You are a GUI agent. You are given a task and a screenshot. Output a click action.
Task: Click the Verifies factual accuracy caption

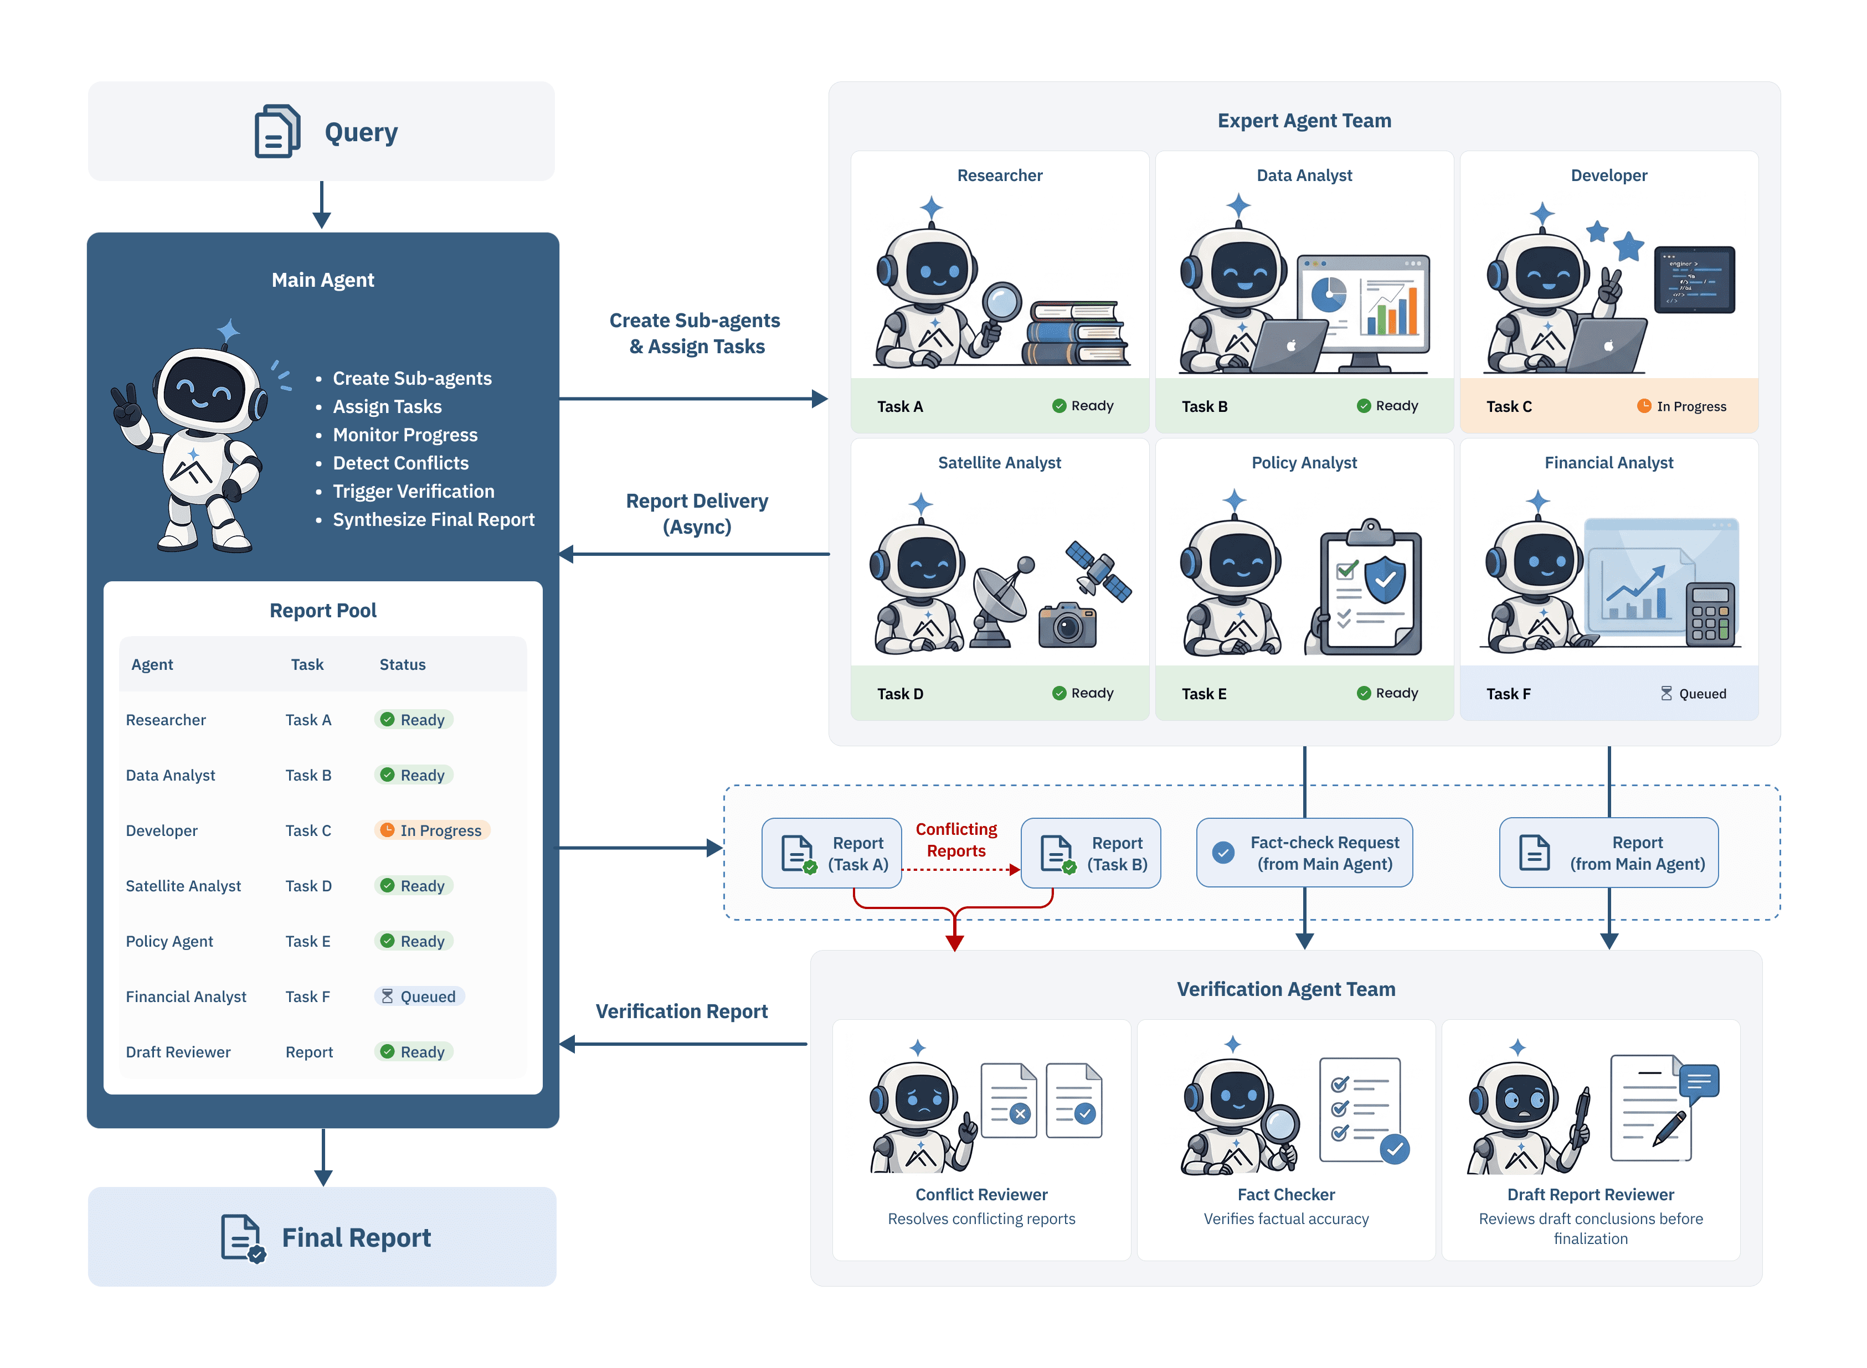1285,1219
